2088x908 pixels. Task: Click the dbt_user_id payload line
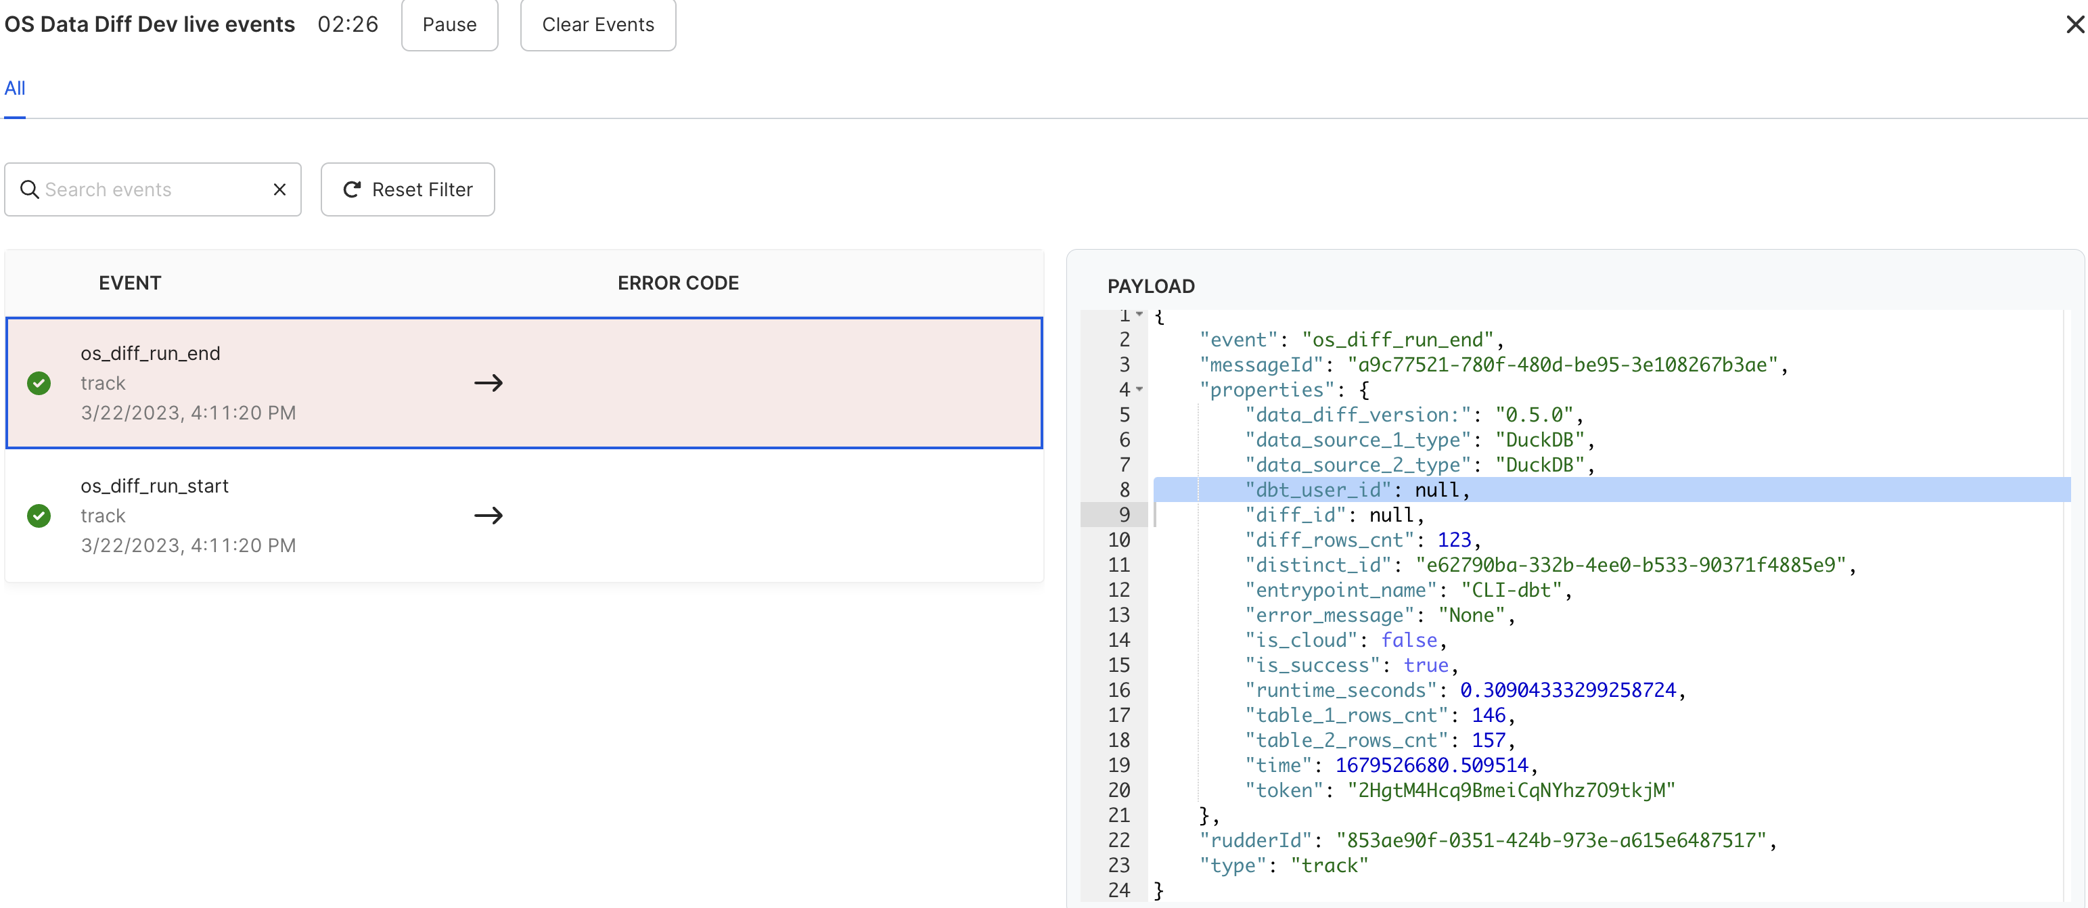[x=1357, y=490]
